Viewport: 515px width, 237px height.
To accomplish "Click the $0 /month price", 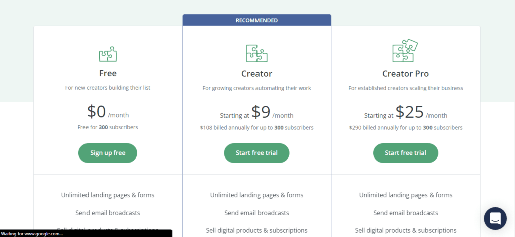I will coord(108,112).
